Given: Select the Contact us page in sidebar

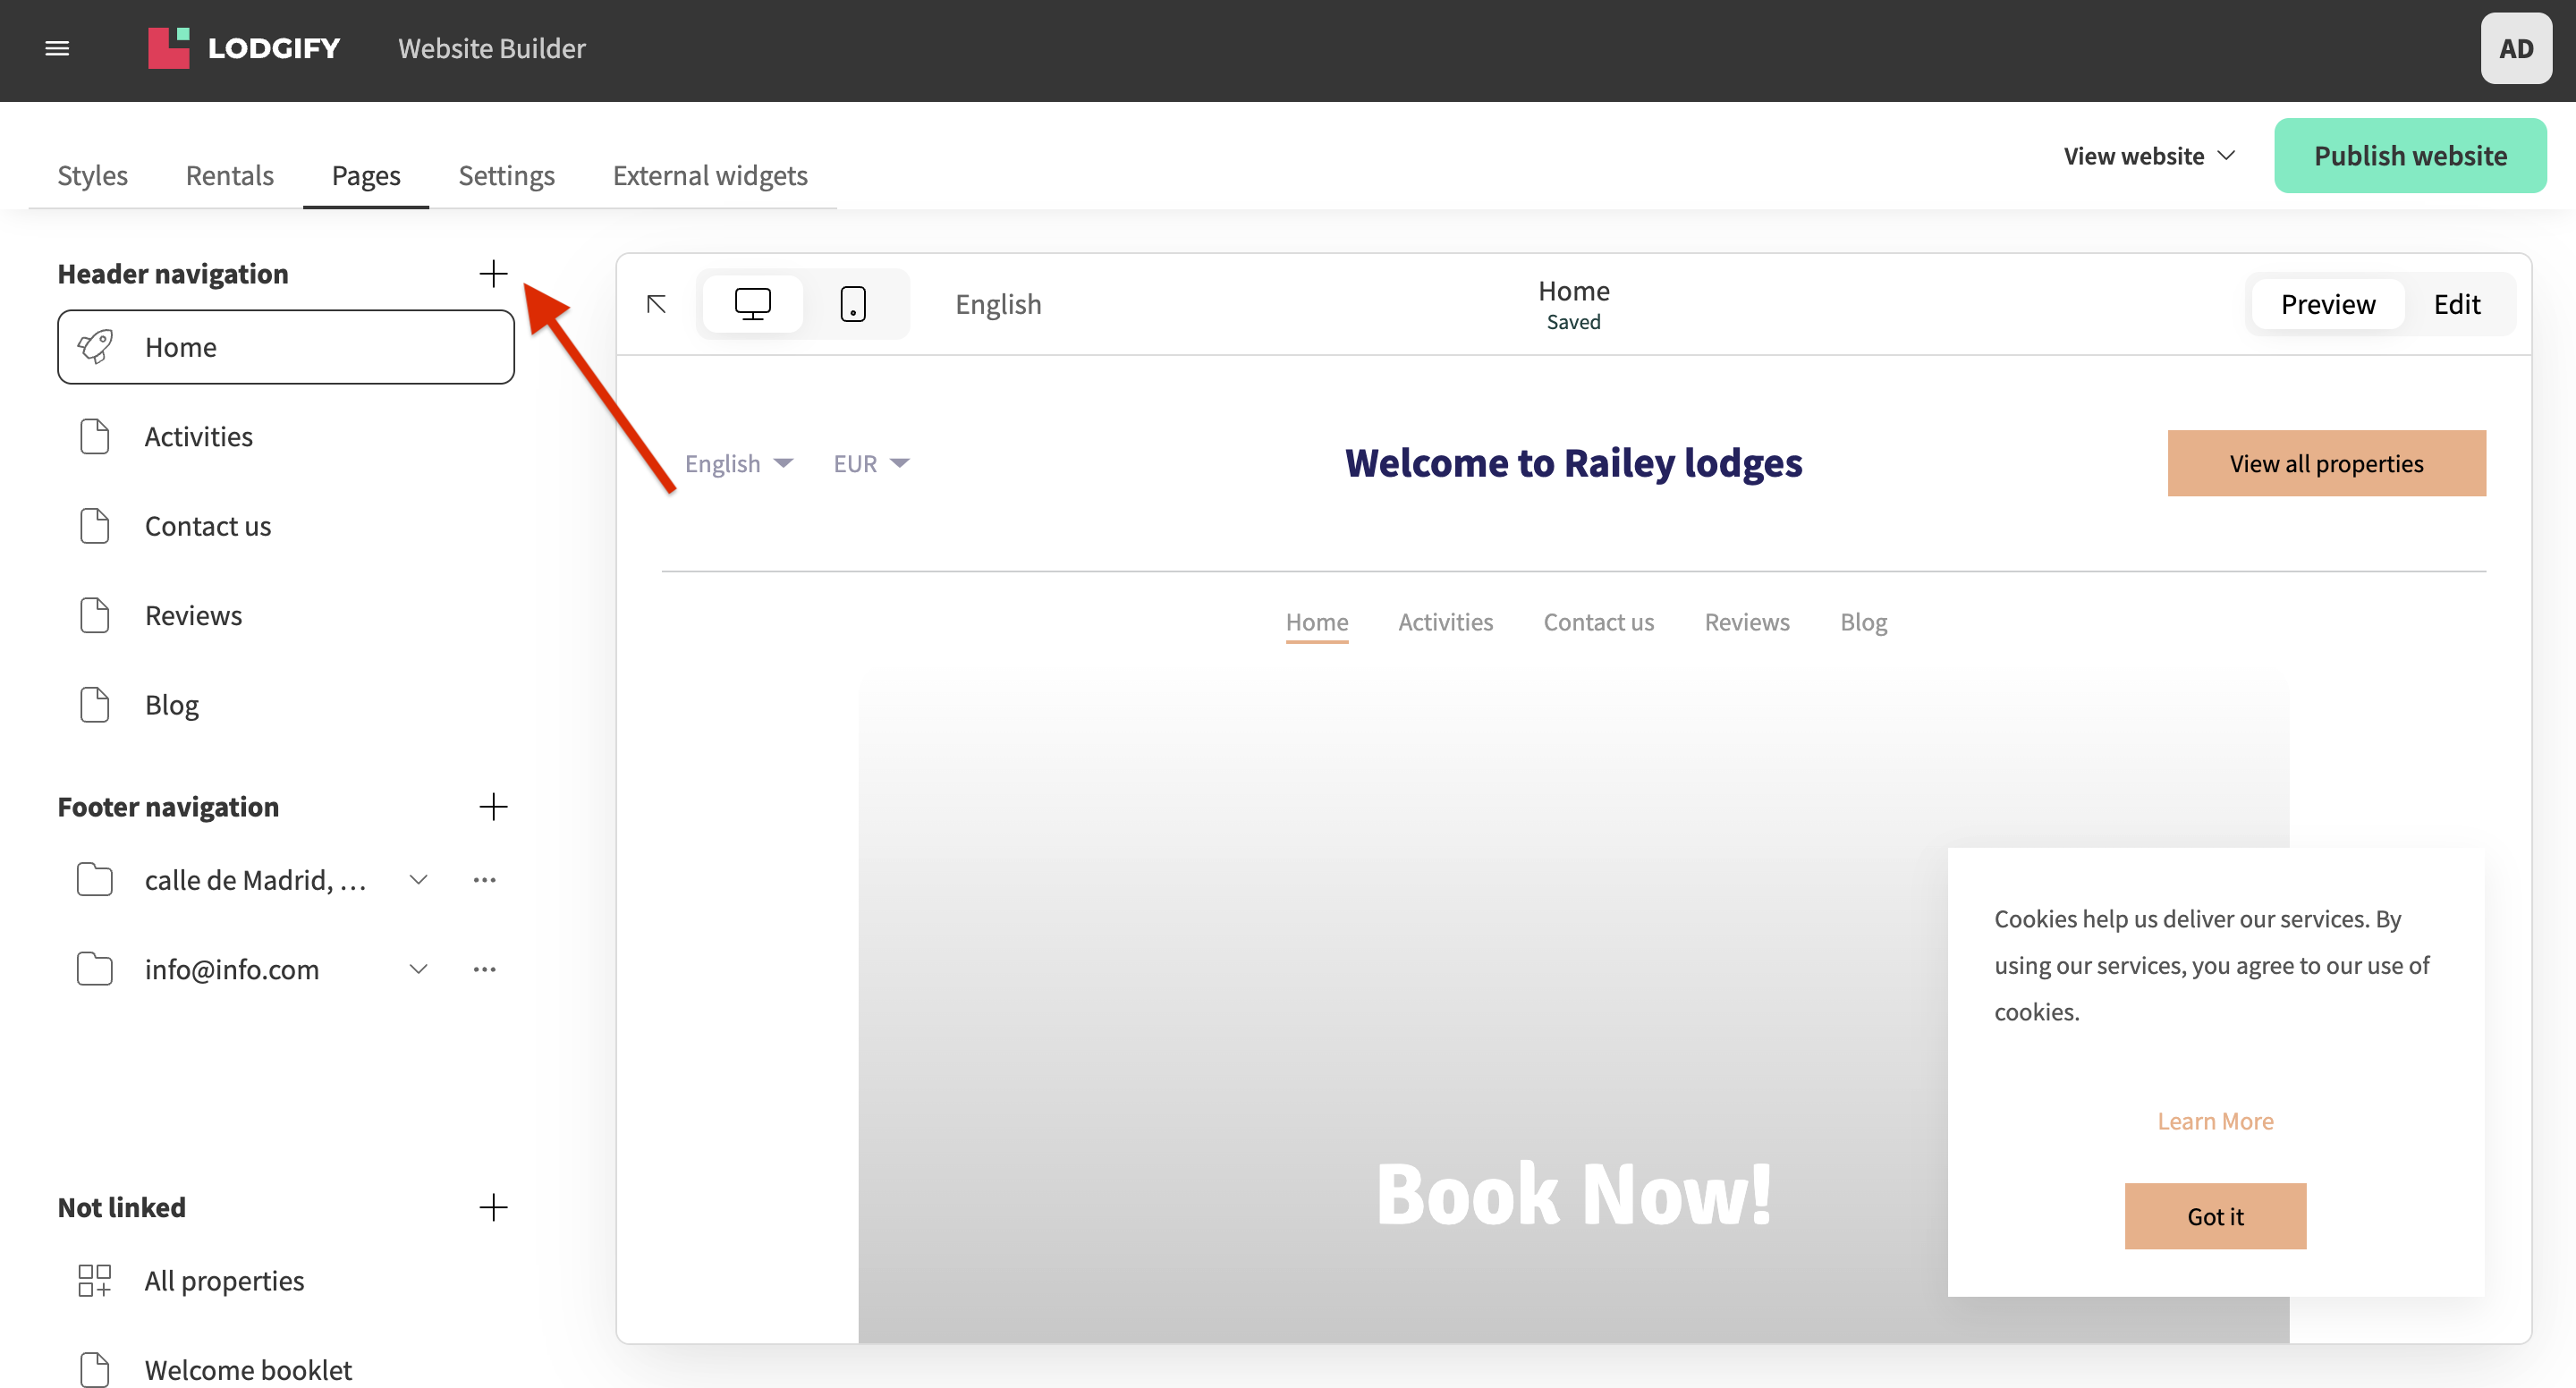Looking at the screenshot, I should [286, 526].
